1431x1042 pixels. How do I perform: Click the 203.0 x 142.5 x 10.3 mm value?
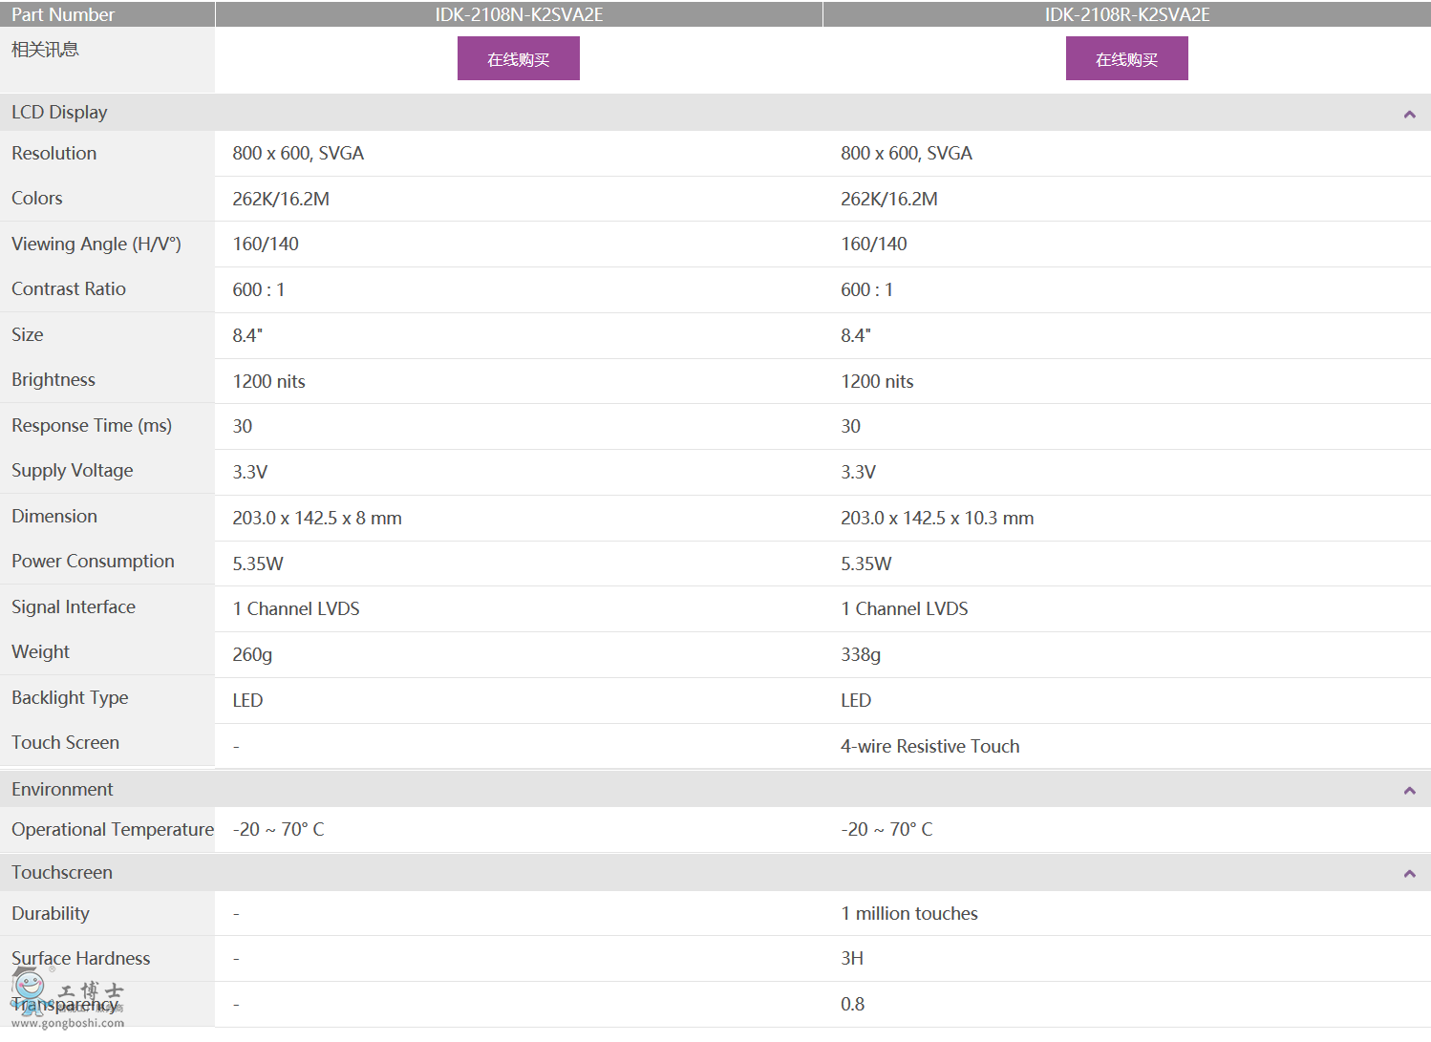pos(937,519)
